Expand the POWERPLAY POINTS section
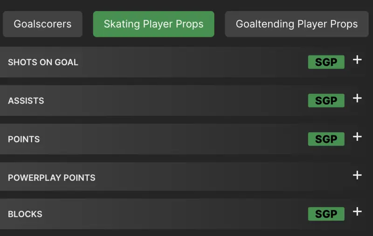The image size is (373, 236). (x=186, y=177)
